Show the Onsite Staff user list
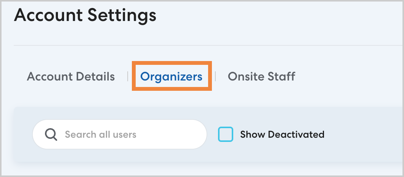404x177 pixels. [261, 76]
